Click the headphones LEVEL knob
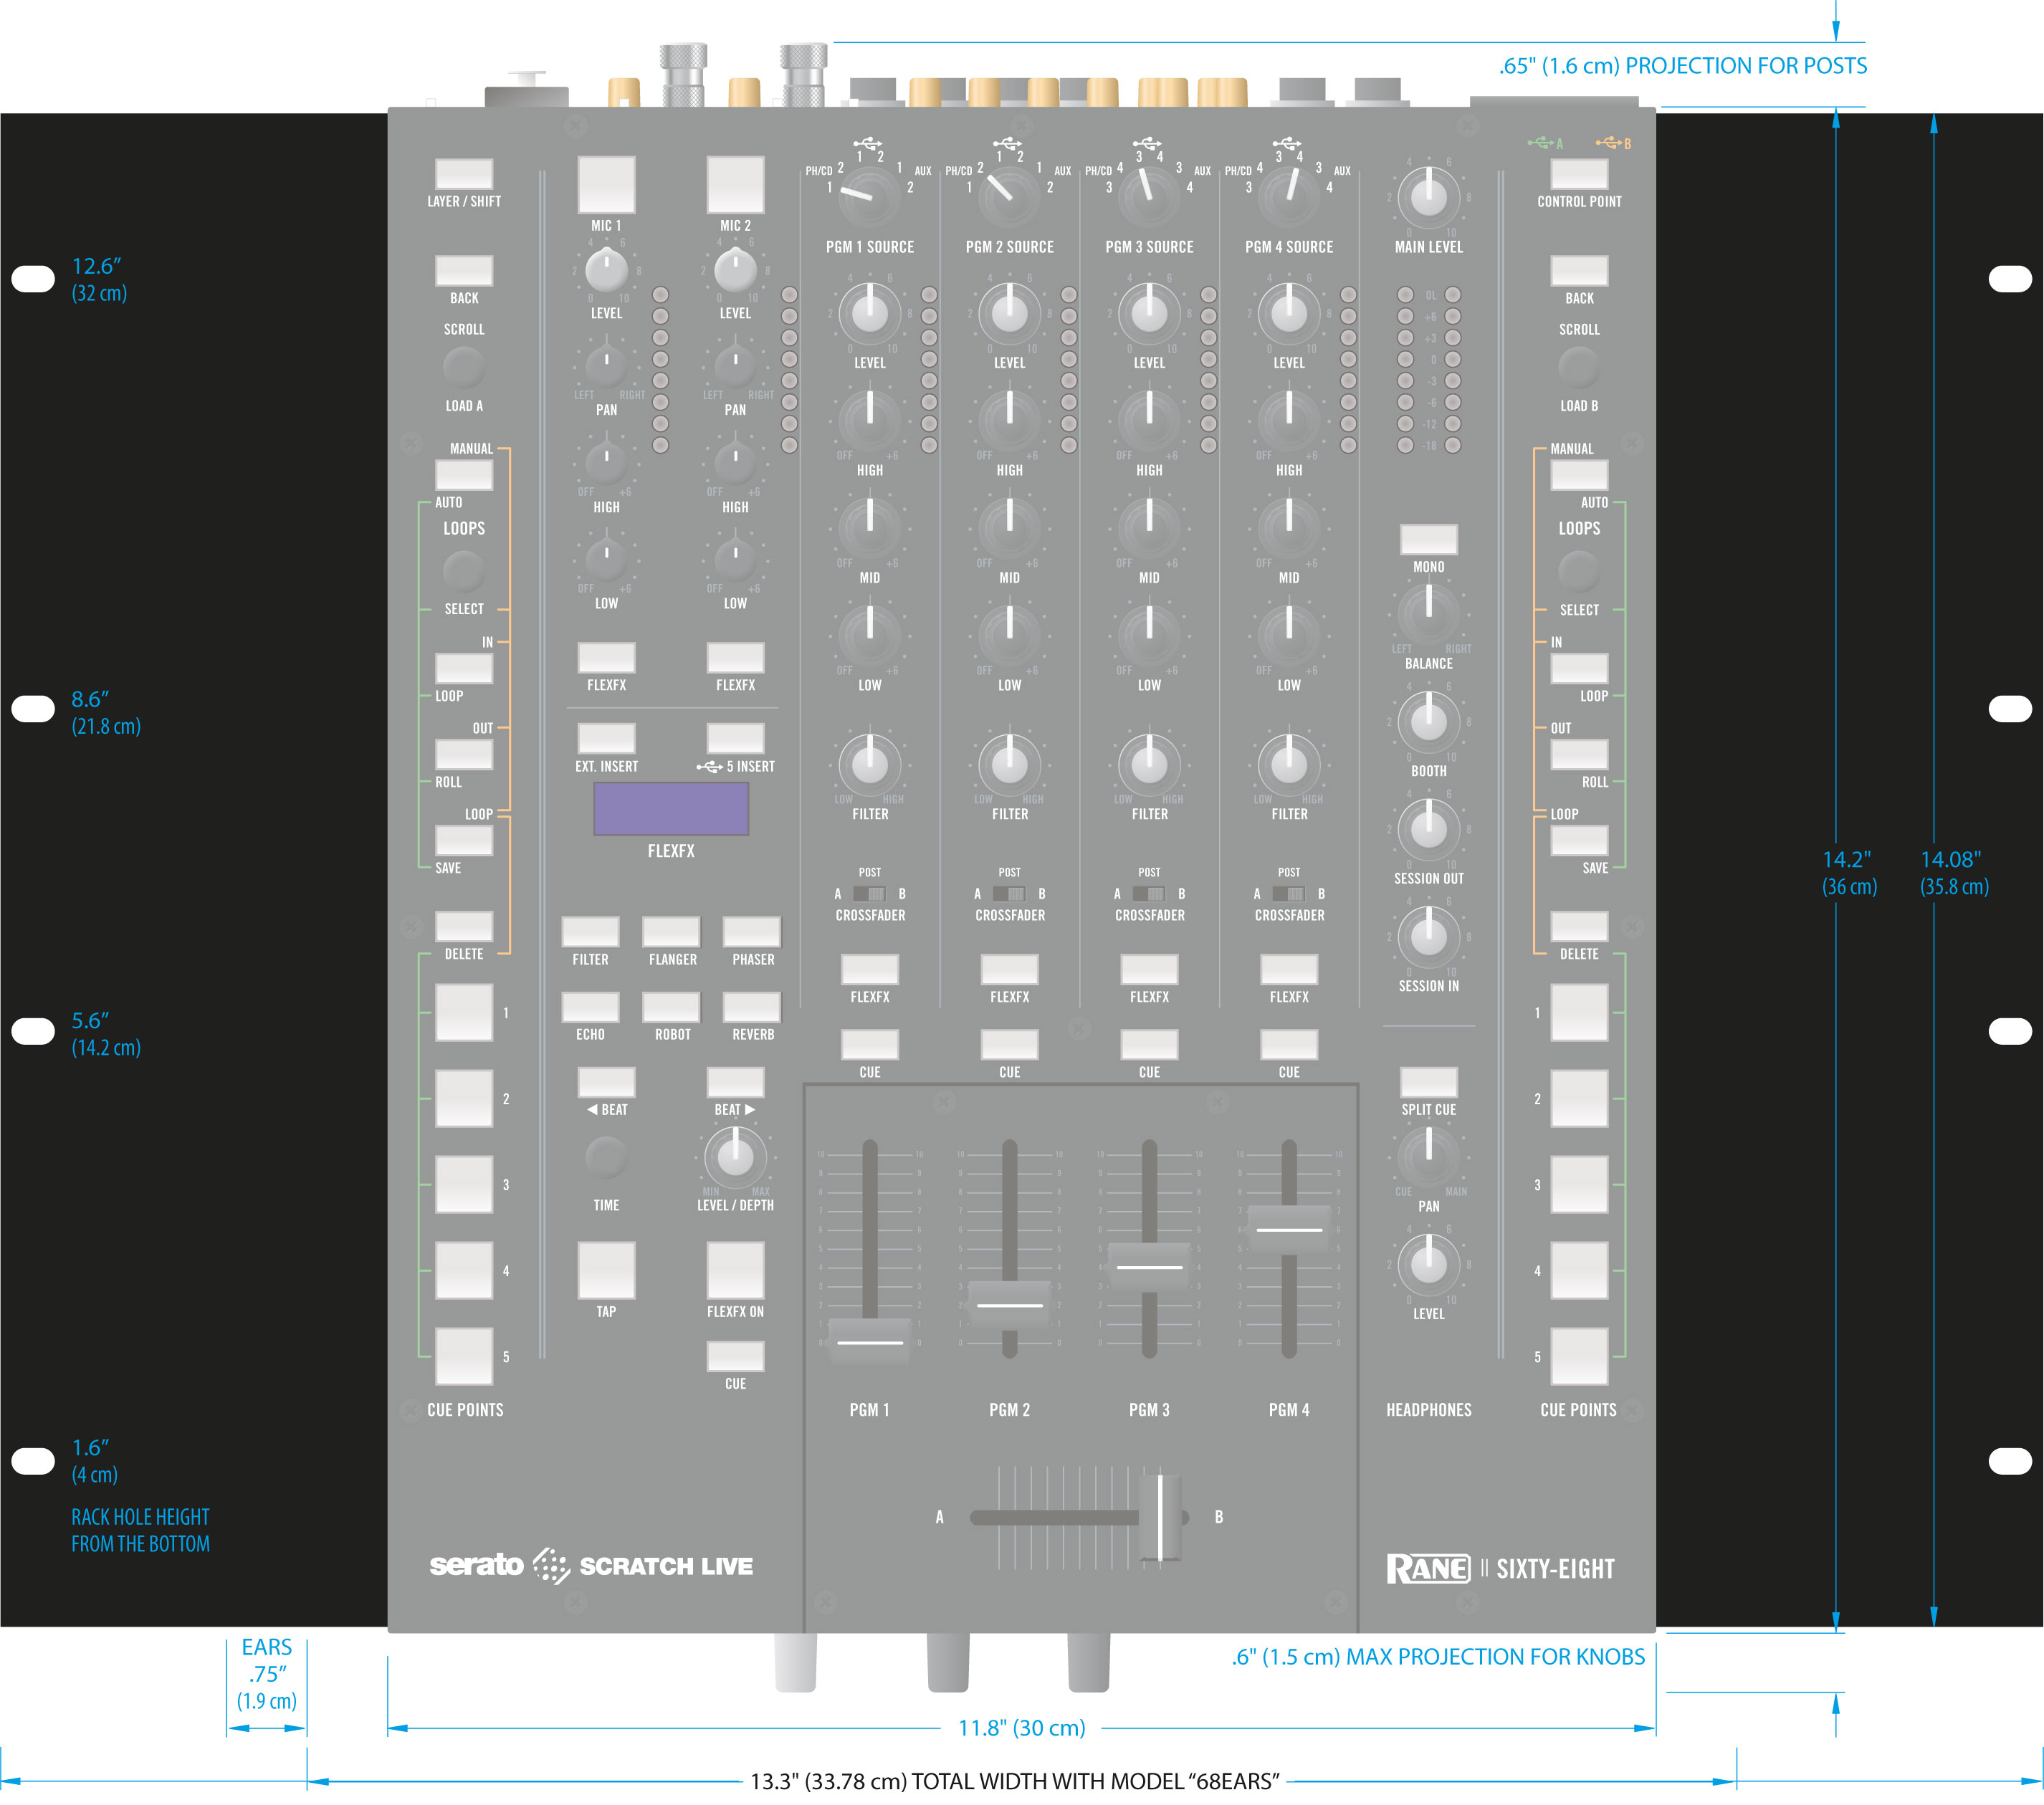This screenshot has height=1805, width=2044. coord(1428,1263)
